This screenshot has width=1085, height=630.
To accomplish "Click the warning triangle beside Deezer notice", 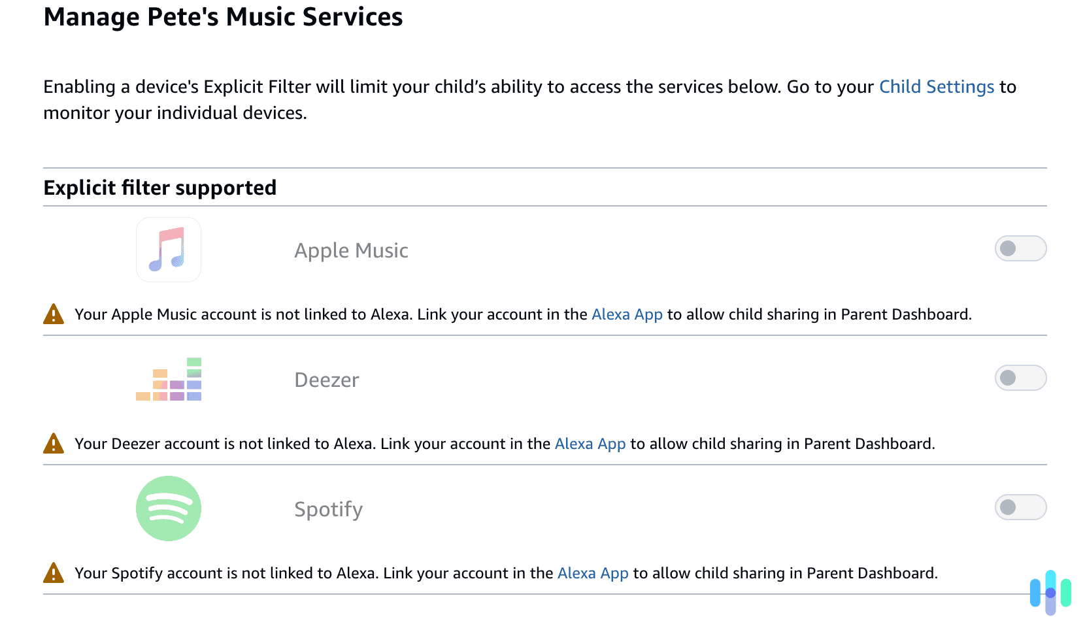I will coord(55,443).
